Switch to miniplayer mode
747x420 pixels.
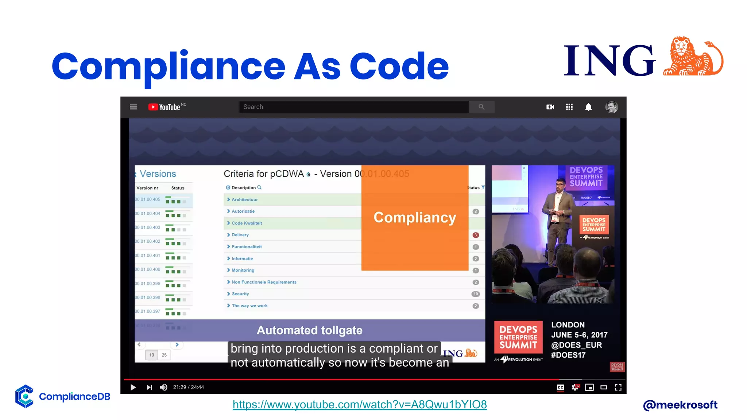pyautogui.click(x=589, y=387)
